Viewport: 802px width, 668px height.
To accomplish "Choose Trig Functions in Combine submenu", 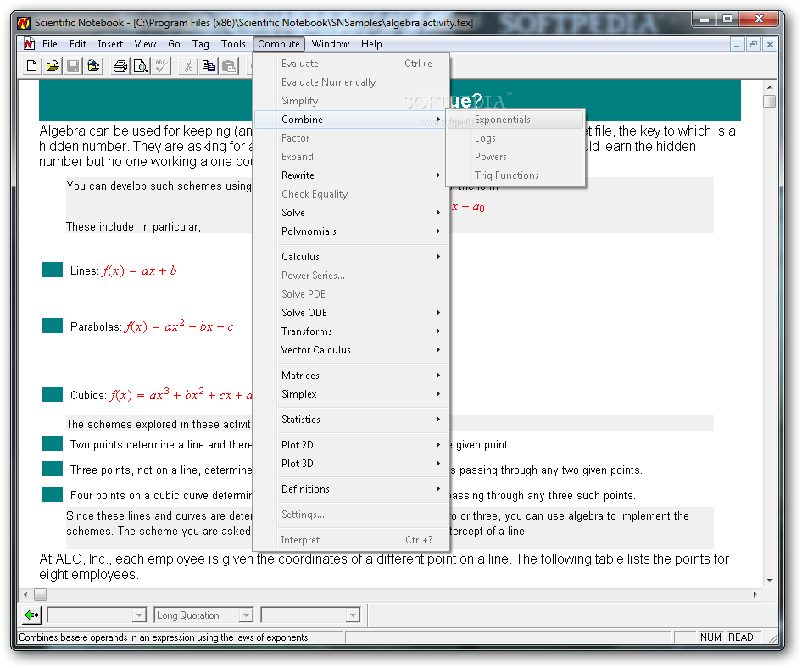I will pyautogui.click(x=515, y=175).
